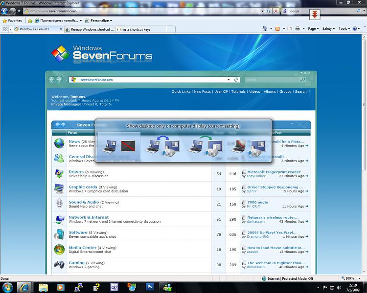Open the Tools menu dropdown
This screenshot has width=367, height=293.
click(x=344, y=28)
